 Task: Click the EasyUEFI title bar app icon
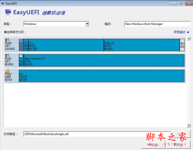3,4
